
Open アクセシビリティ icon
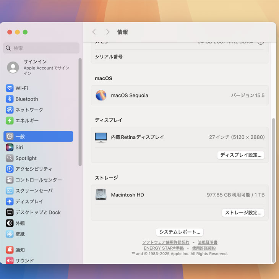[10, 169]
